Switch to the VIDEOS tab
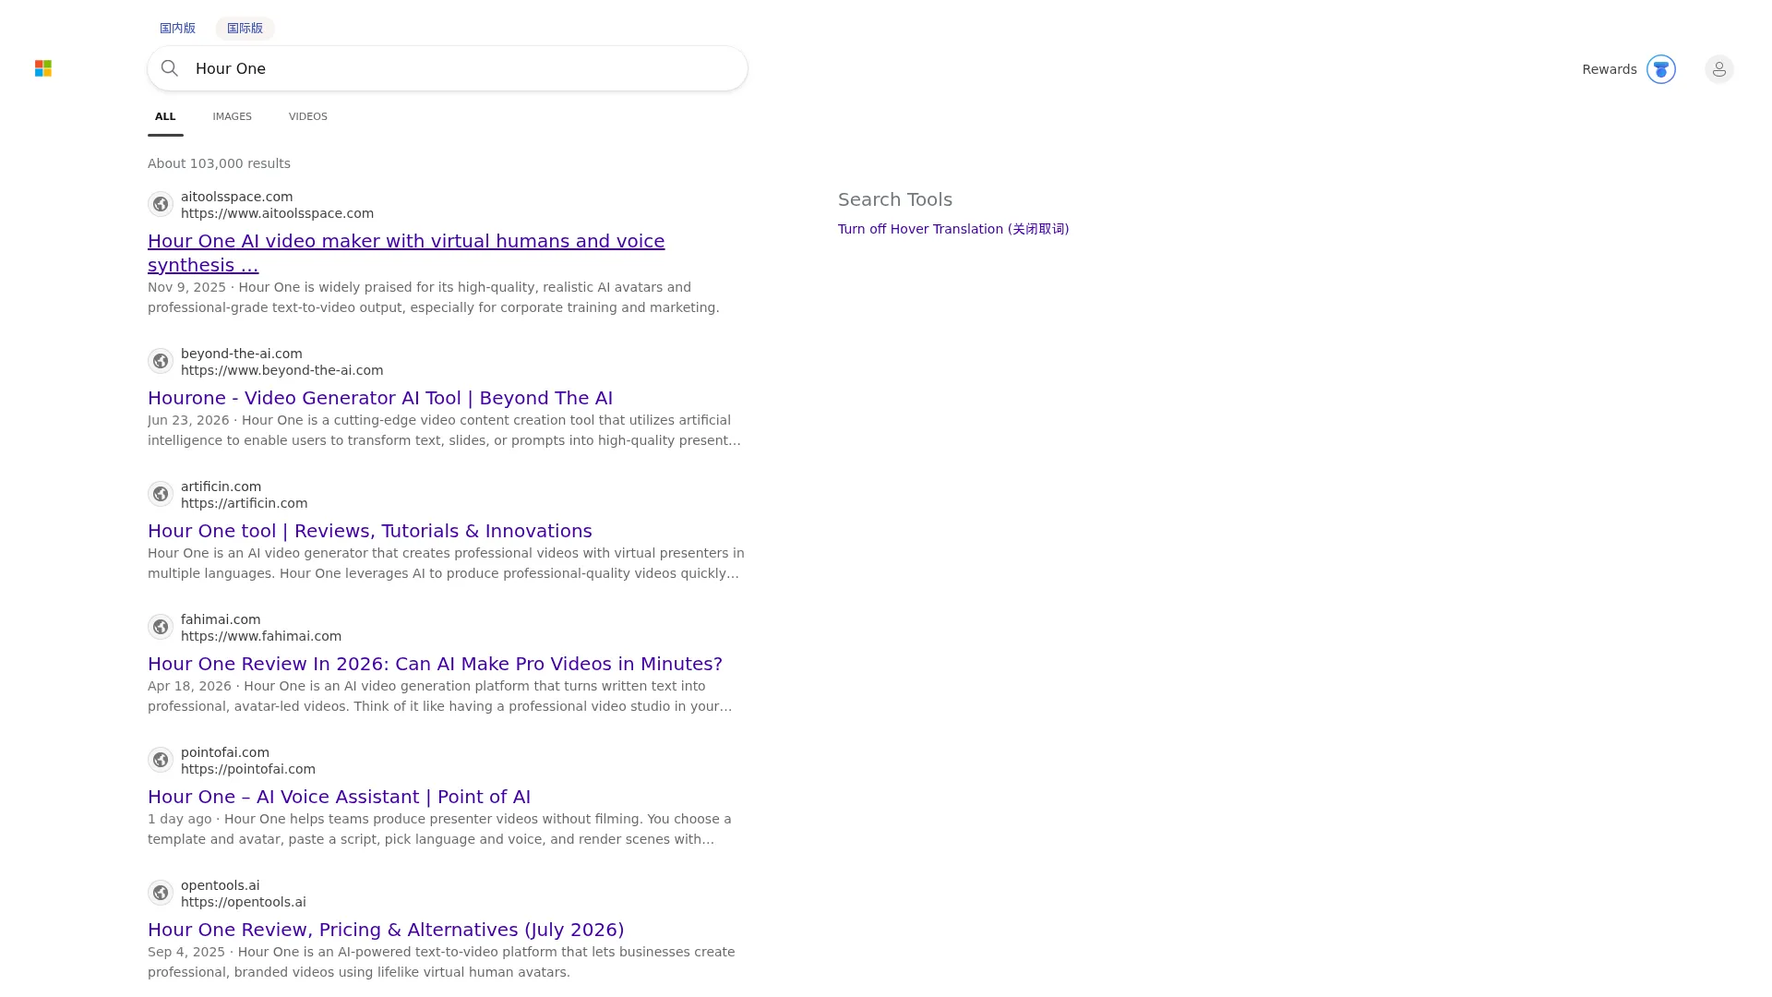Image resolution: width=1772 pixels, height=997 pixels. pos(308,116)
